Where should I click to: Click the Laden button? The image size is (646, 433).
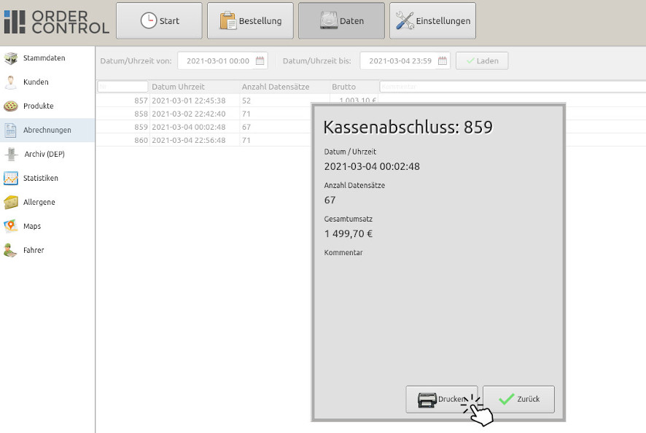pos(482,61)
